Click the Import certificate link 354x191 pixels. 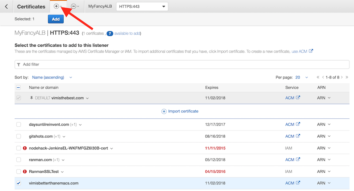click(180, 111)
